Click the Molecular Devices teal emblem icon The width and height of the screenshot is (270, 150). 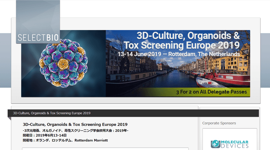tap(215, 144)
